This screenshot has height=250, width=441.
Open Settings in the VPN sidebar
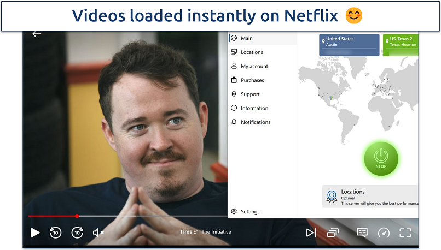263,212
